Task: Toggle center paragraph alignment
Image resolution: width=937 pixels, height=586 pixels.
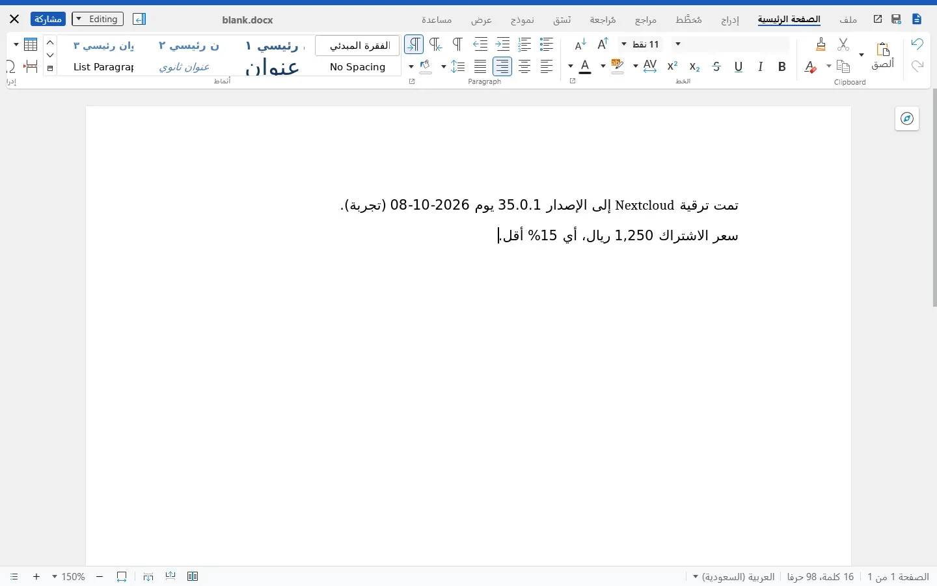Action: click(524, 66)
